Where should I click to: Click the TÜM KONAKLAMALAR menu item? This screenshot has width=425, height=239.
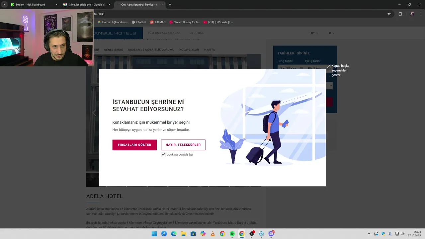click(164, 33)
